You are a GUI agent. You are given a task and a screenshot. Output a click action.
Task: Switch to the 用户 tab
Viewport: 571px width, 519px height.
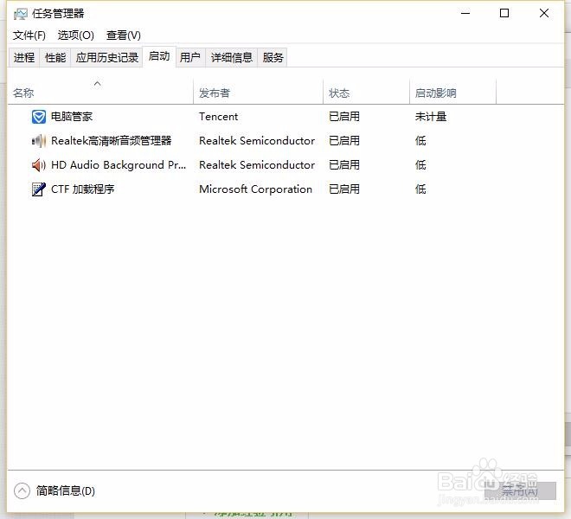[x=190, y=58]
